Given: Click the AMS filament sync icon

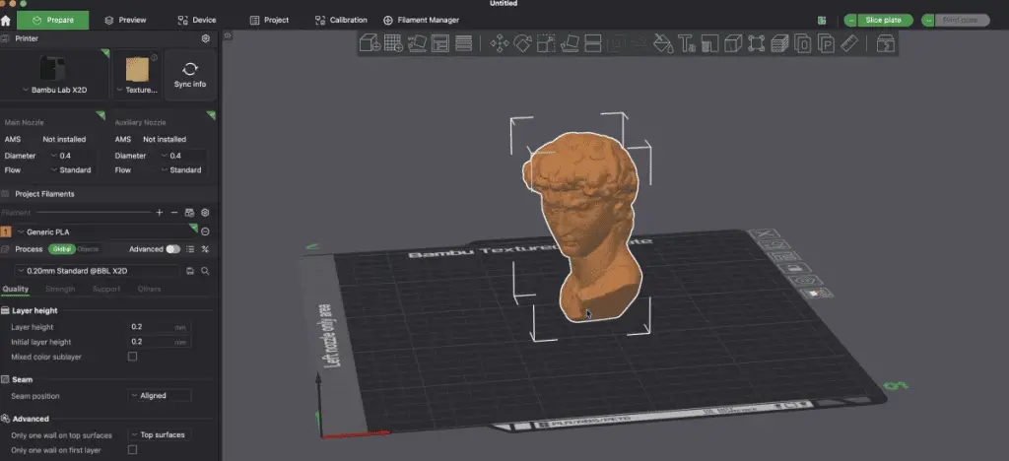Looking at the screenshot, I should (190, 212).
